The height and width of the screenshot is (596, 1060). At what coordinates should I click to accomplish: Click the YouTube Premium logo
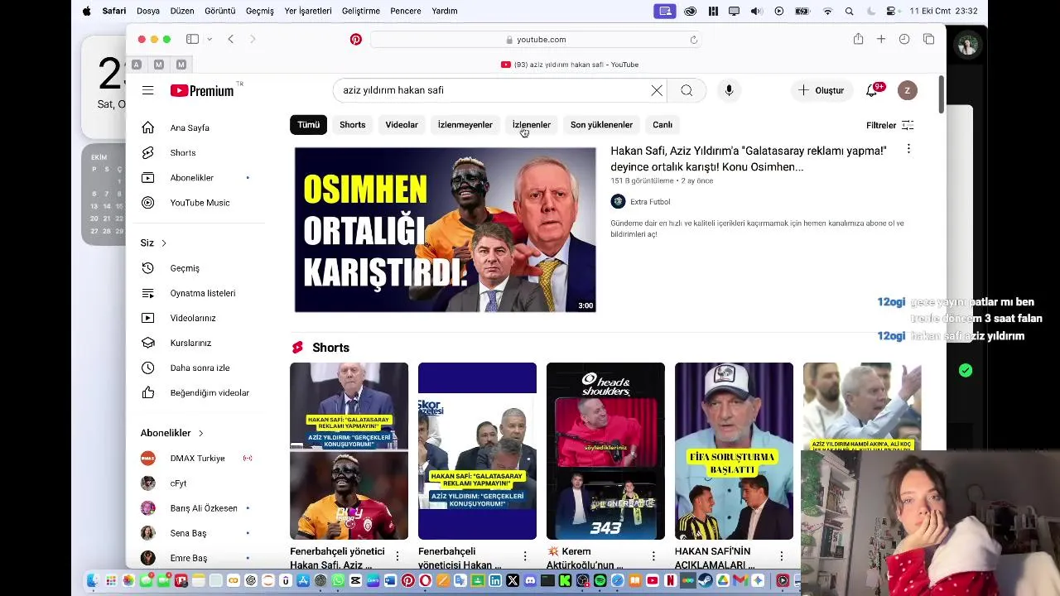pos(202,91)
